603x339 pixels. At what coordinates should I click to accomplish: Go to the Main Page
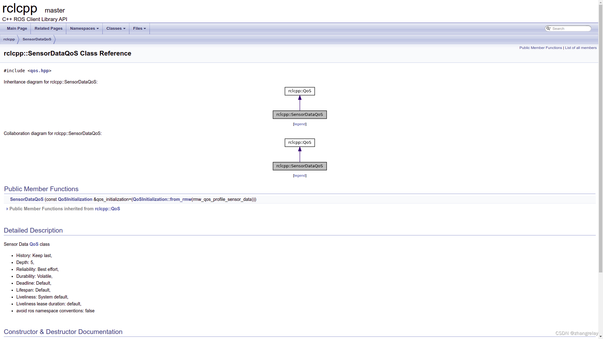pyautogui.click(x=17, y=28)
